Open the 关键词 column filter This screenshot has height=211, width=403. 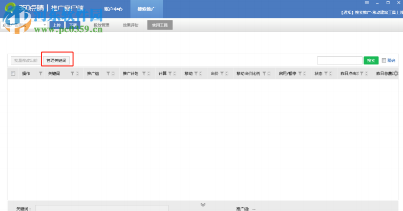tap(73, 74)
